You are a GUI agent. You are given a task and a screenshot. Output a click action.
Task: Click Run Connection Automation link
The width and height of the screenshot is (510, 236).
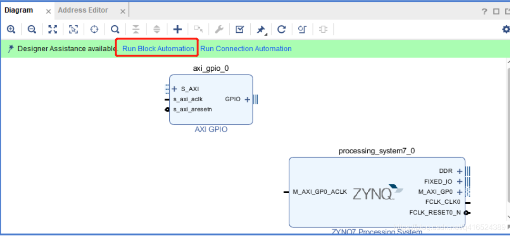246,49
